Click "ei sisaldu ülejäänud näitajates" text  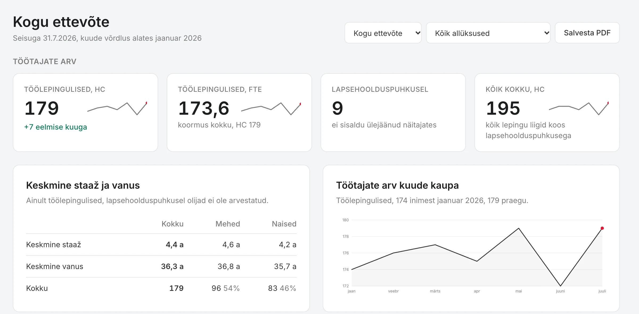coord(384,125)
